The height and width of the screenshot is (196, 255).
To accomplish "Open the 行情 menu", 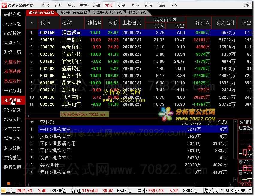I will pos(46,5).
